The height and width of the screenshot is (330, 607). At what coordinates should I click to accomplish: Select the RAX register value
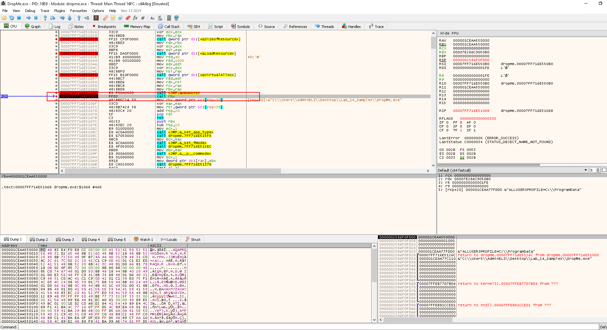(x=471, y=41)
